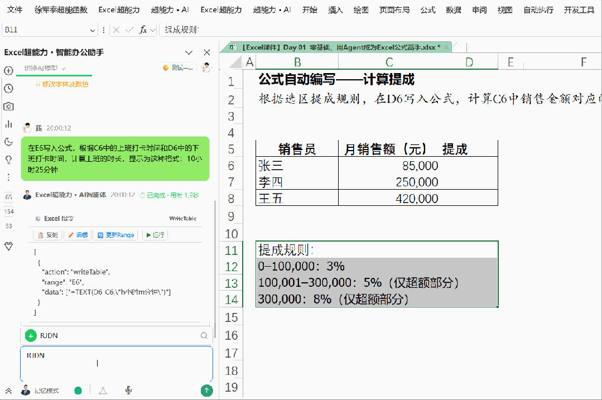This screenshot has width=602, height=400.
Task: Click the select-all corner triangle of sheet
Action: (235, 62)
